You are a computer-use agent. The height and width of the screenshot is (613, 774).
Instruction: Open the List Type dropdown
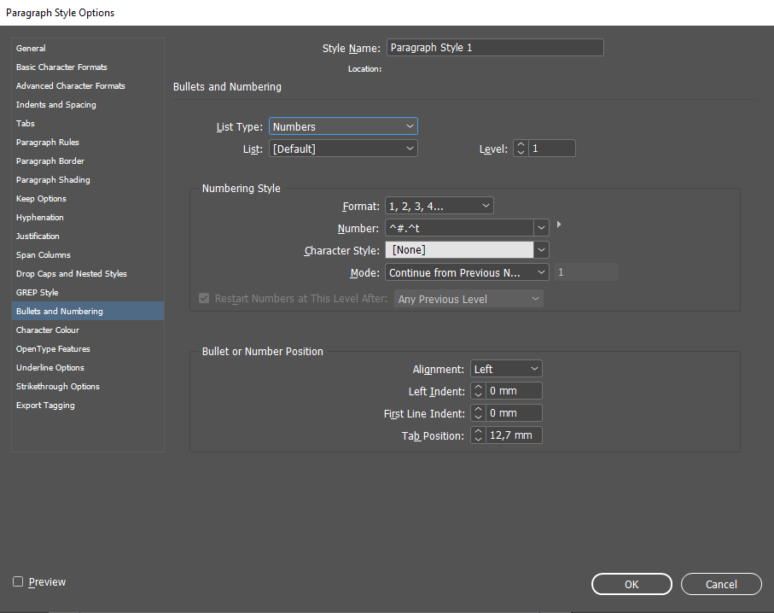pyautogui.click(x=343, y=126)
